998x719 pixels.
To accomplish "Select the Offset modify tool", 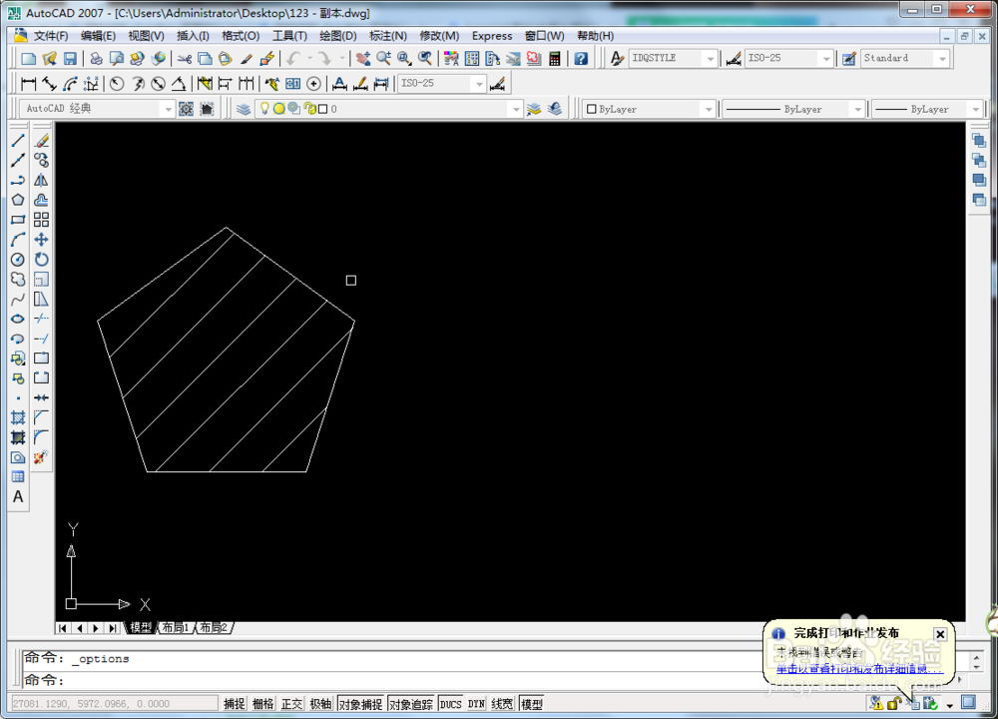I will click(41, 200).
